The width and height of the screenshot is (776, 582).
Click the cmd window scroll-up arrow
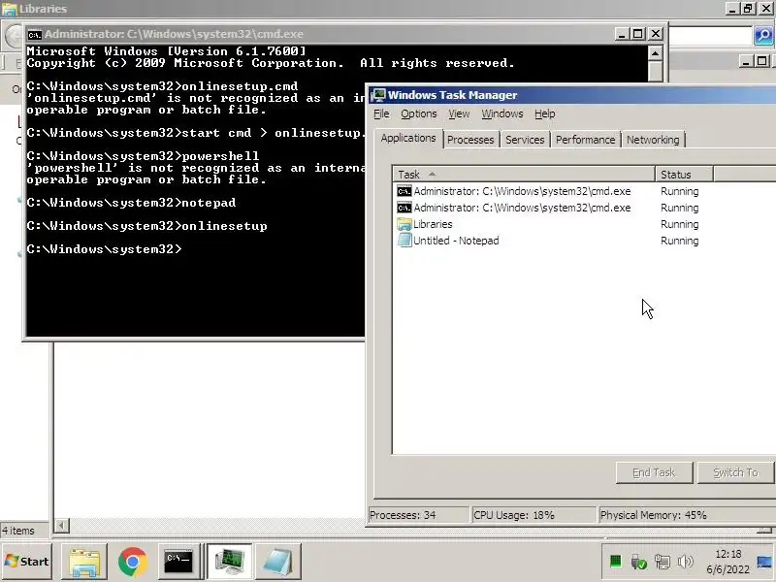656,53
